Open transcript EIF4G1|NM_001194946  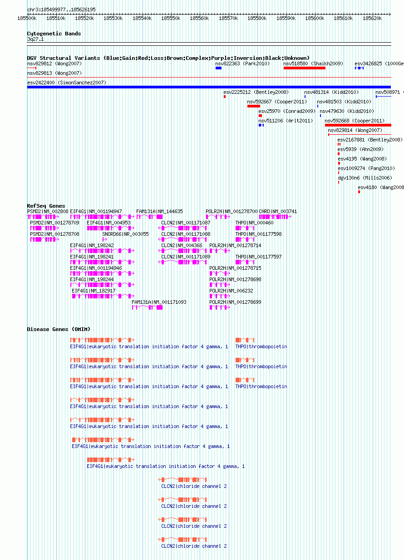click(96, 268)
